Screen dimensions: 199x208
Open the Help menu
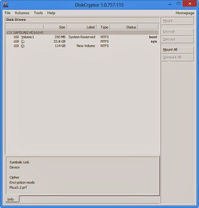(51, 13)
